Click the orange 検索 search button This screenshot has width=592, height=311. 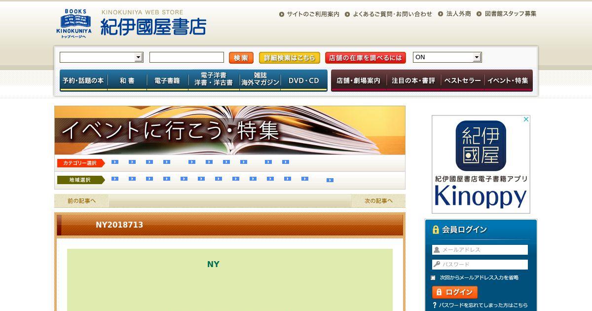pos(241,58)
